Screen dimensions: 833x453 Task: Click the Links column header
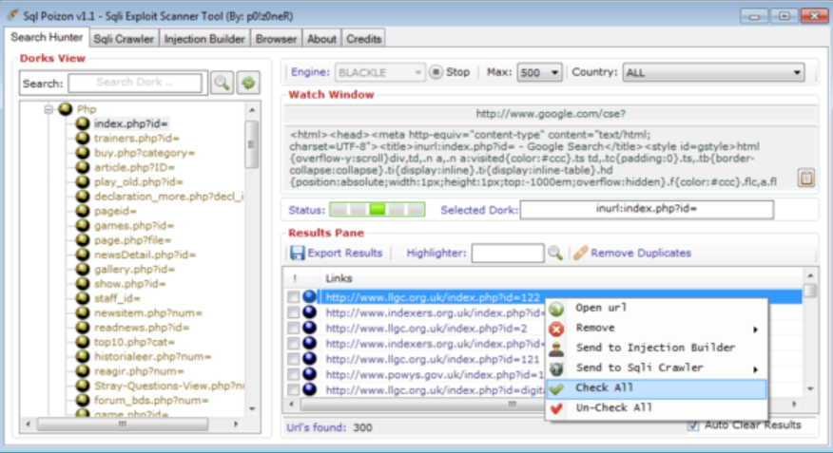tap(339, 278)
